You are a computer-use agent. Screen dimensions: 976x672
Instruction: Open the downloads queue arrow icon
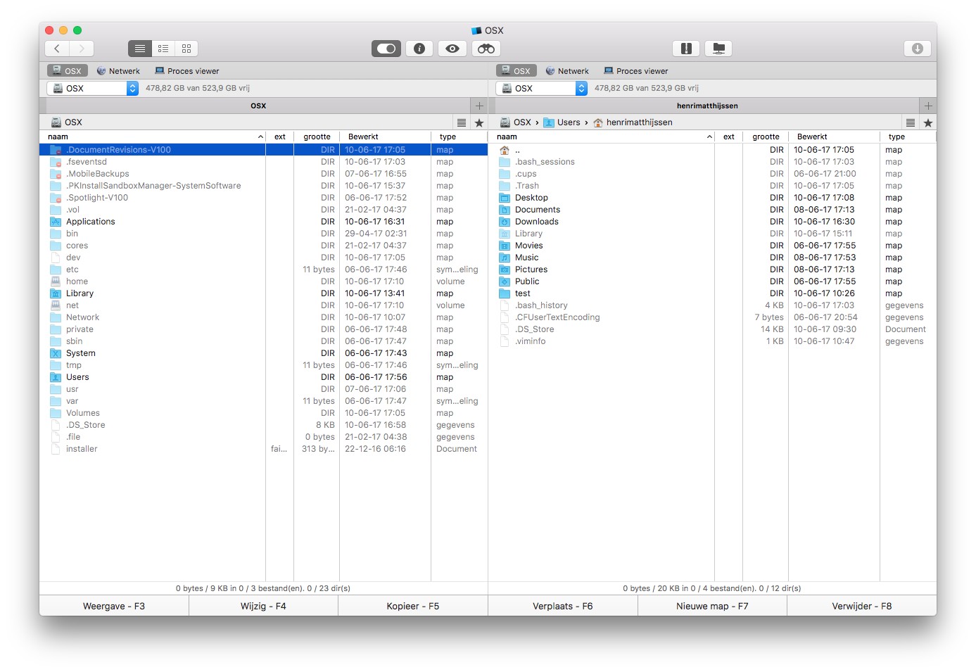[x=917, y=49]
